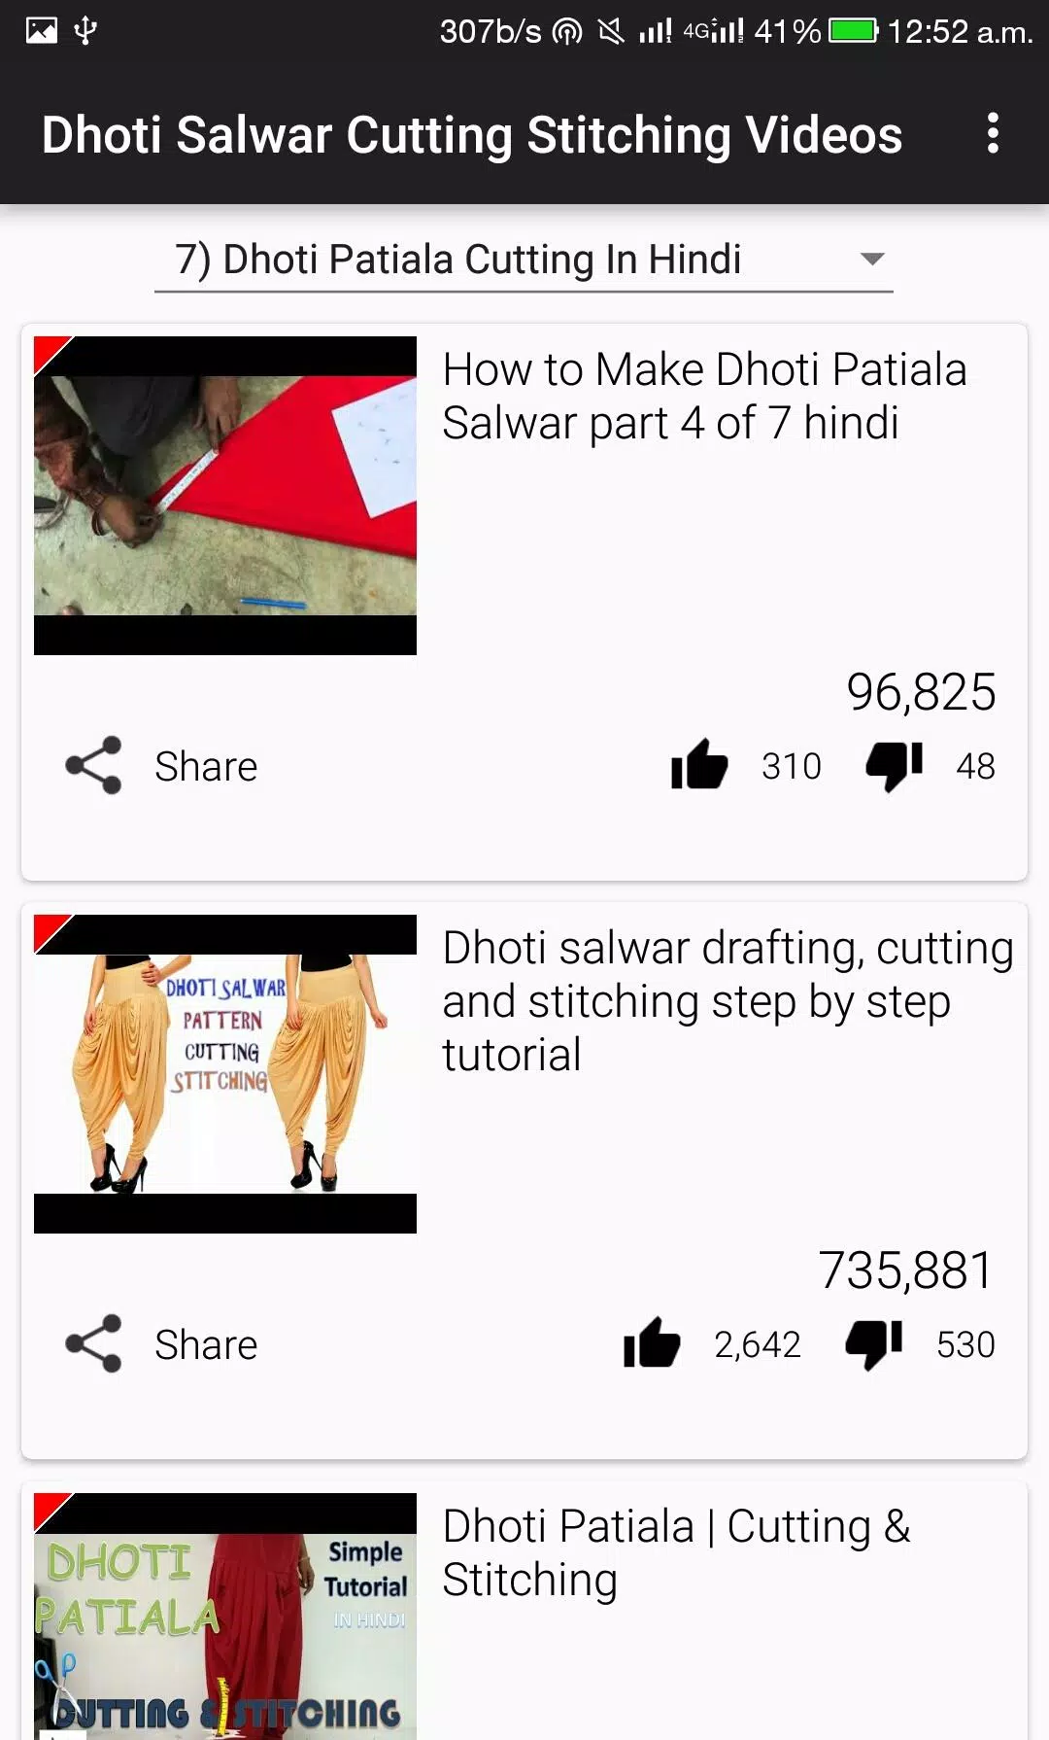1049x1740 pixels.
Task: Tap the battery icon in the status bar
Action: (x=854, y=31)
